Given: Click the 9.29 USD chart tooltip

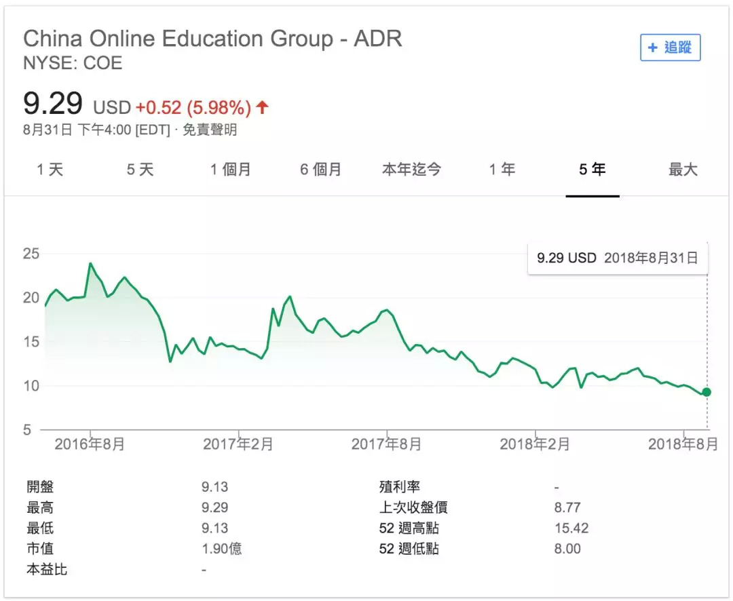Looking at the screenshot, I should click(x=617, y=258).
